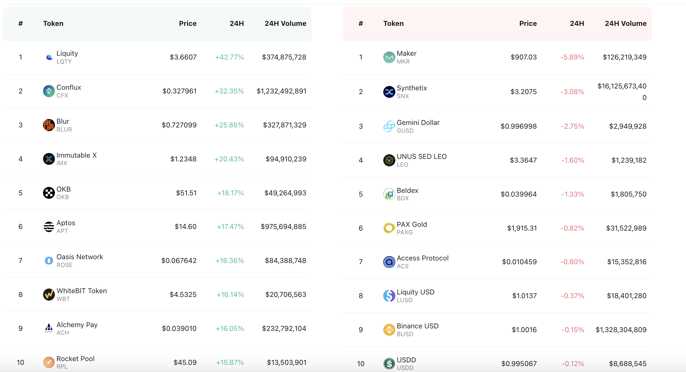The image size is (686, 372).
Task: Sort losers table by 24H column
Action: click(577, 24)
